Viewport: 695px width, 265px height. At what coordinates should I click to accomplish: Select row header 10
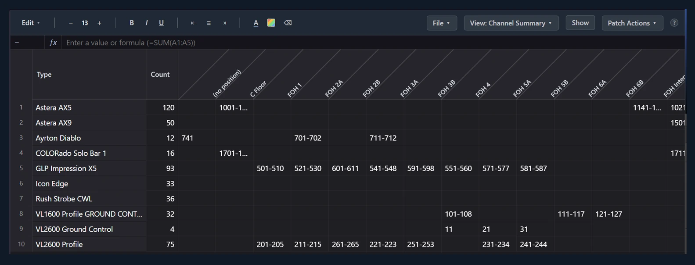pos(21,244)
